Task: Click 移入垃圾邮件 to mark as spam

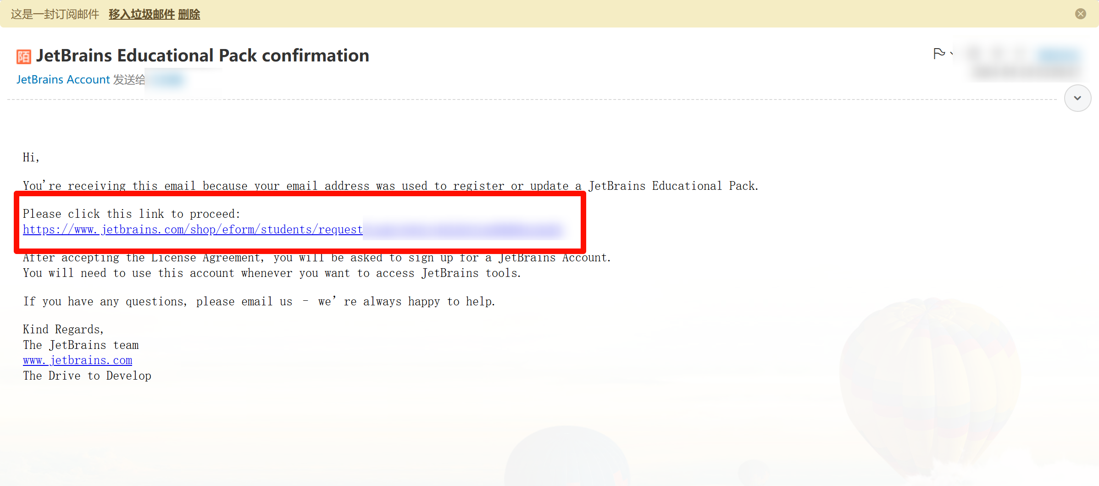Action: pos(141,14)
